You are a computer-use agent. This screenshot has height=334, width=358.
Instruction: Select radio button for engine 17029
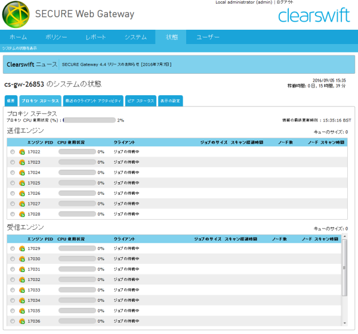(x=13, y=248)
